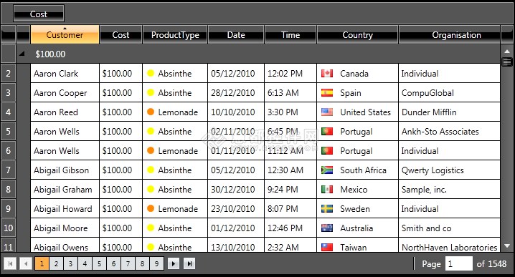
Task: Open page 4 in the pager
Action: [85, 263]
